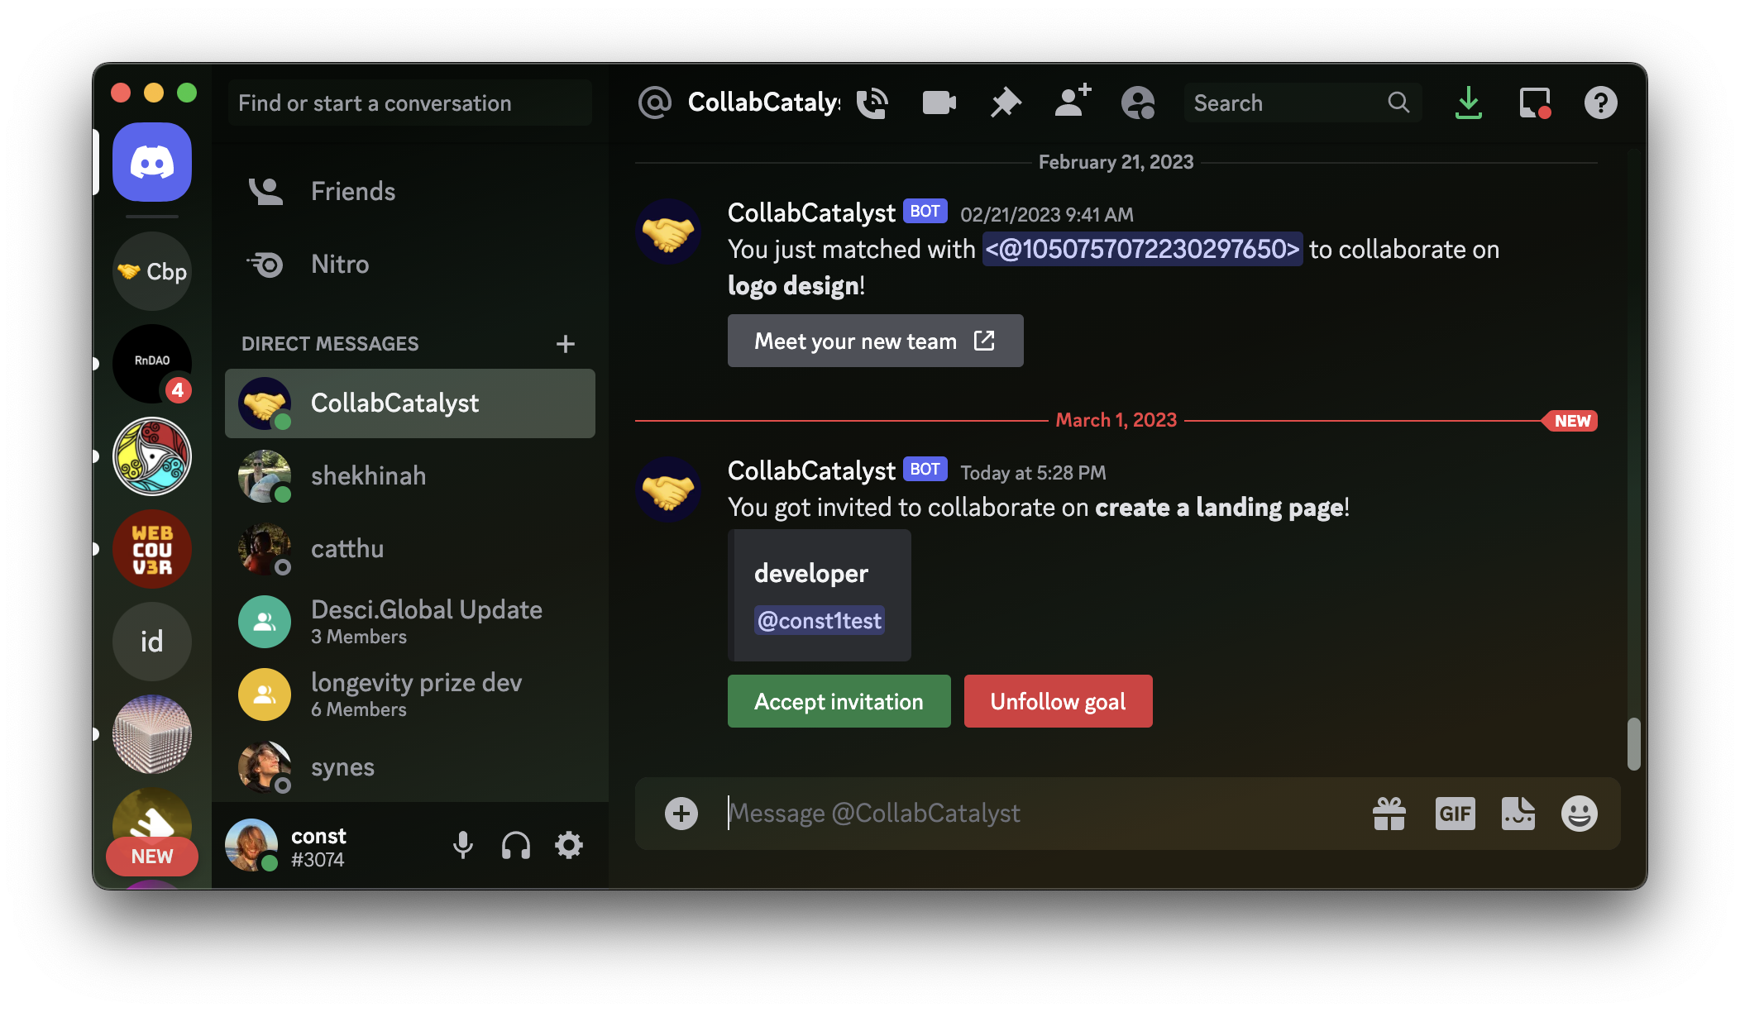
Task: Open the WEB COU V3R server
Action: point(152,549)
